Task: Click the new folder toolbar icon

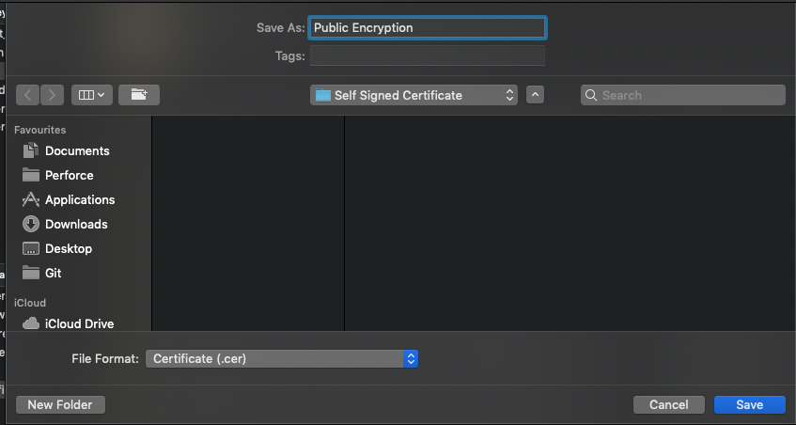Action: click(x=139, y=95)
